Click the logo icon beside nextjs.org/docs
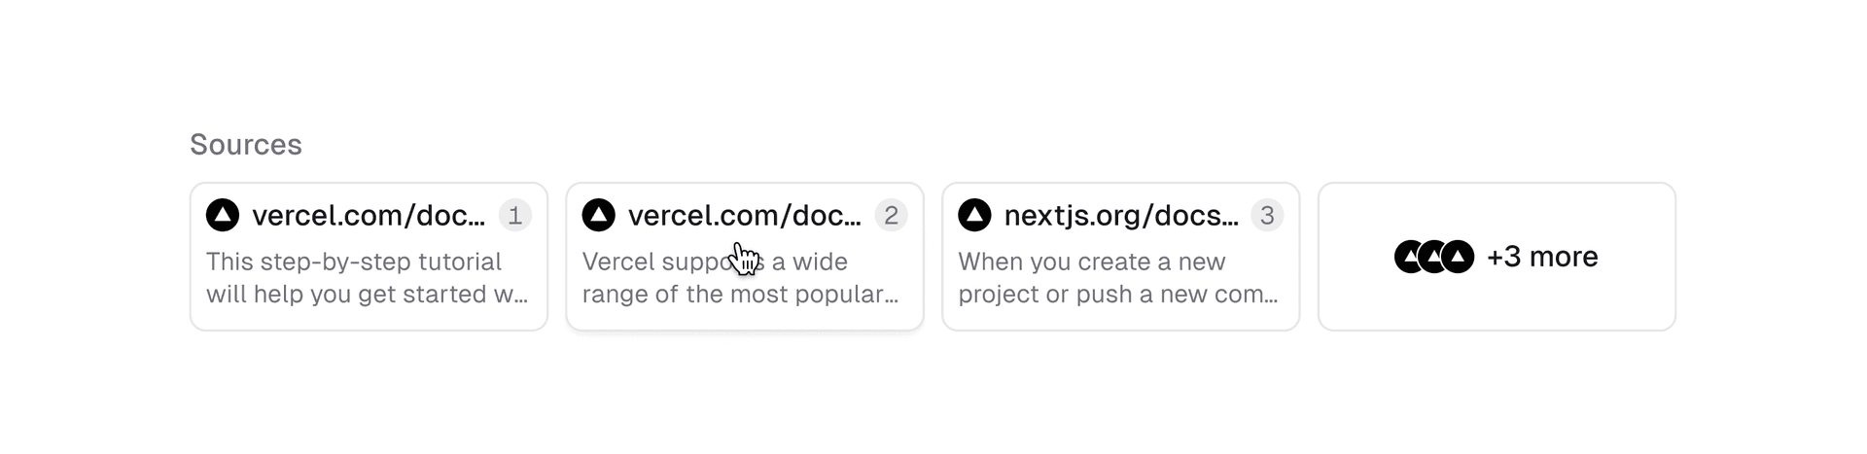1867x454 pixels. point(974,215)
